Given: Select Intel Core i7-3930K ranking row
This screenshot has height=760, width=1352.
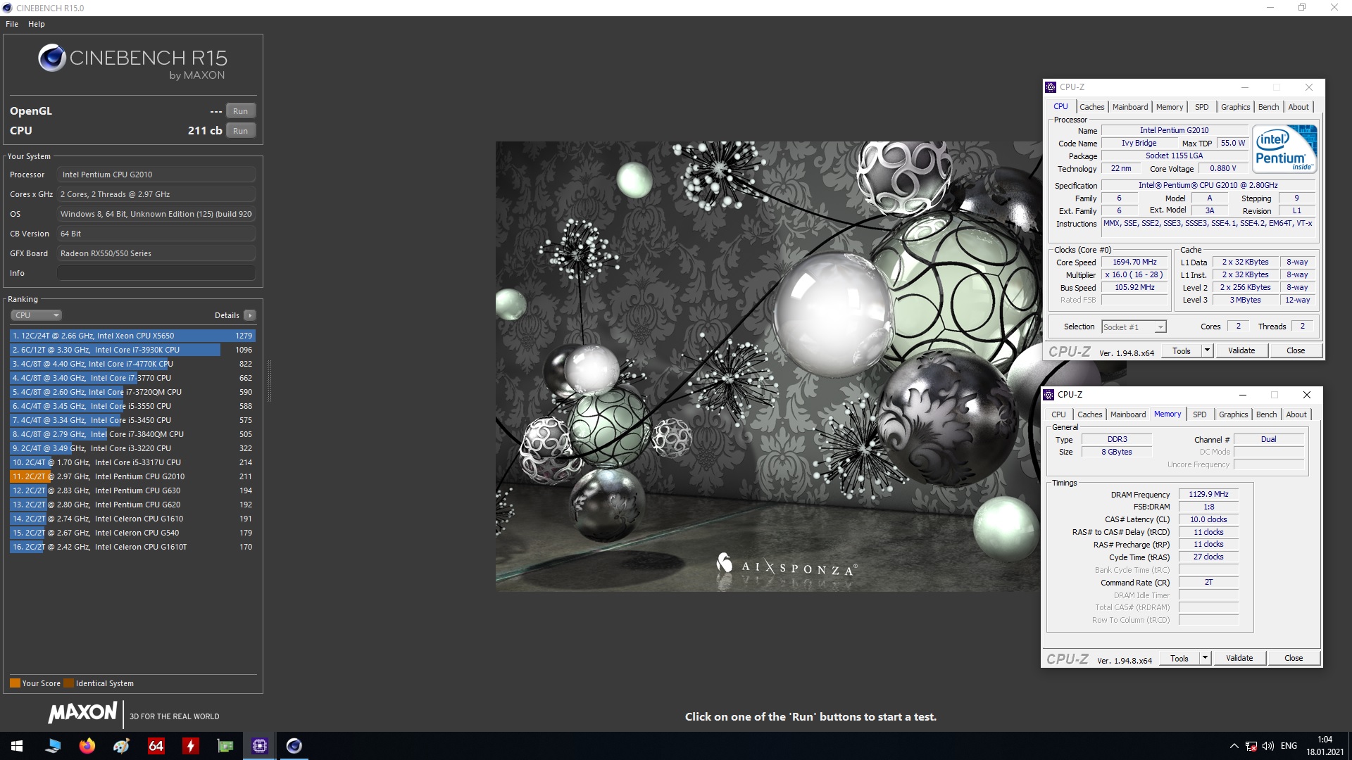Looking at the screenshot, I should [x=132, y=350].
